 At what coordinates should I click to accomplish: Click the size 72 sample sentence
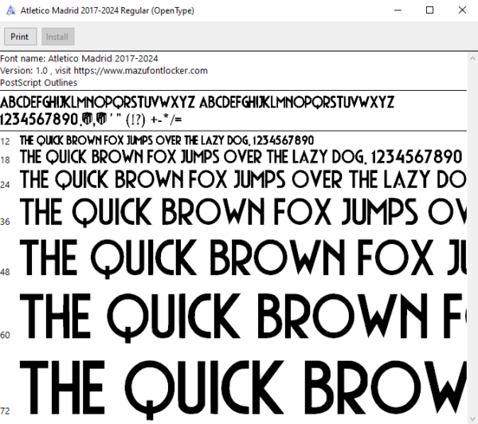243,390
